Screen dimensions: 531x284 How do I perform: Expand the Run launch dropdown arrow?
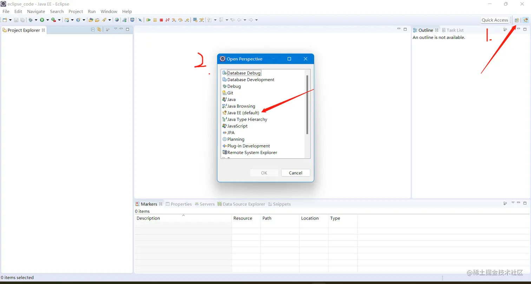[47, 20]
